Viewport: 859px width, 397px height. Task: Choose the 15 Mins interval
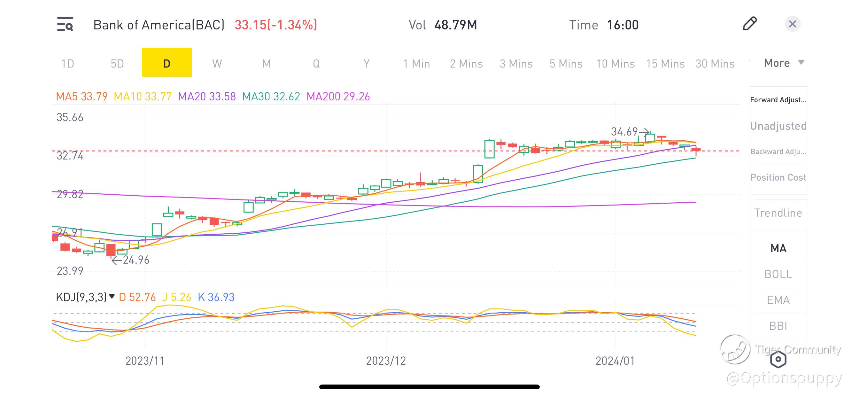[x=665, y=63]
